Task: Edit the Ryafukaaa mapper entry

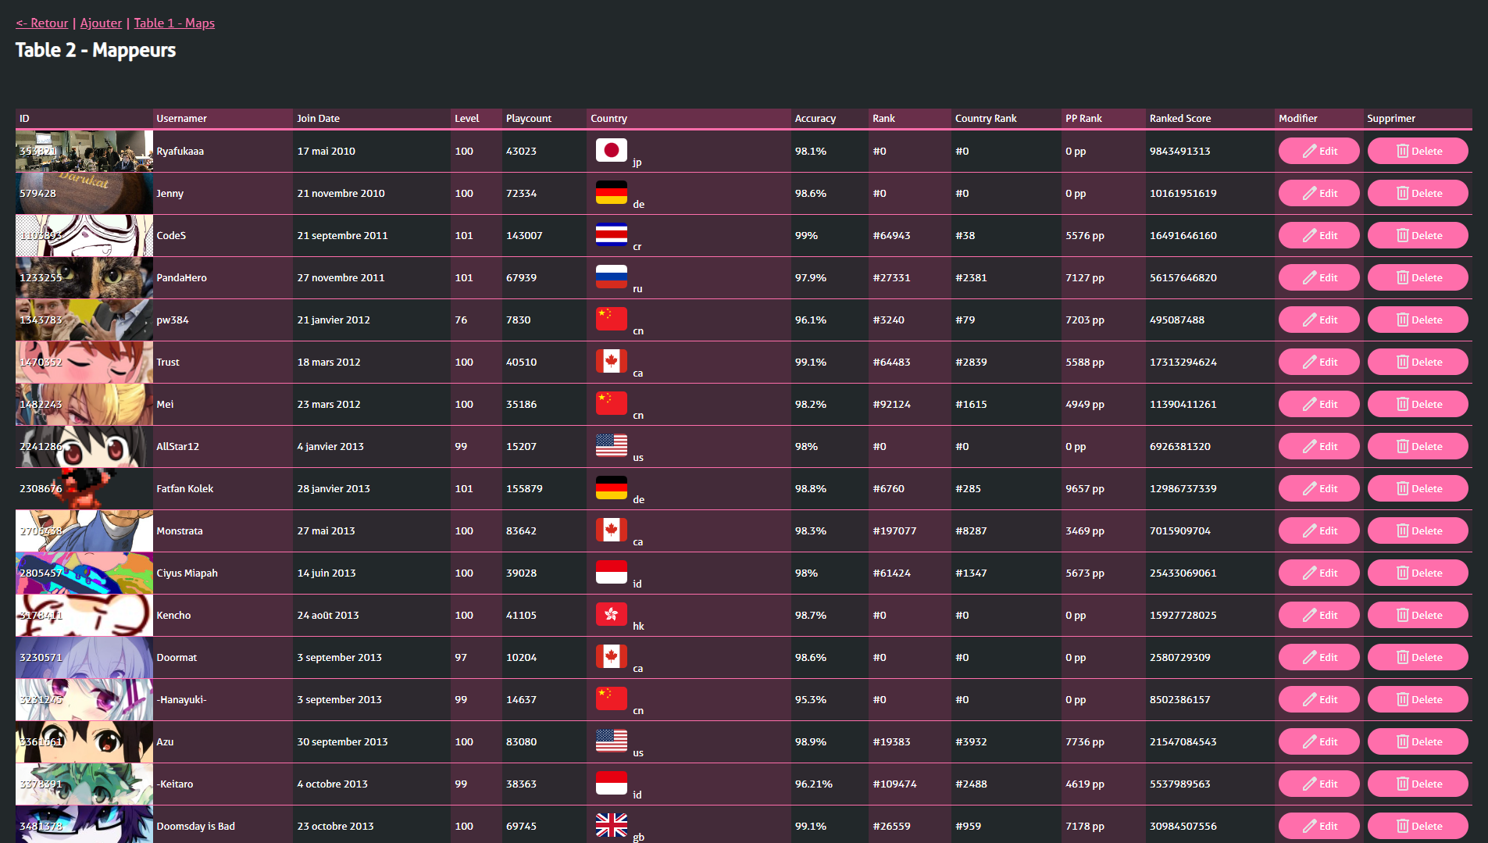Action: point(1319,151)
